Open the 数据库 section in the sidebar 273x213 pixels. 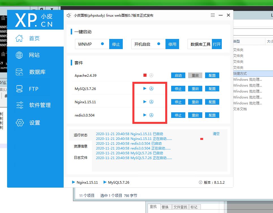37,72
